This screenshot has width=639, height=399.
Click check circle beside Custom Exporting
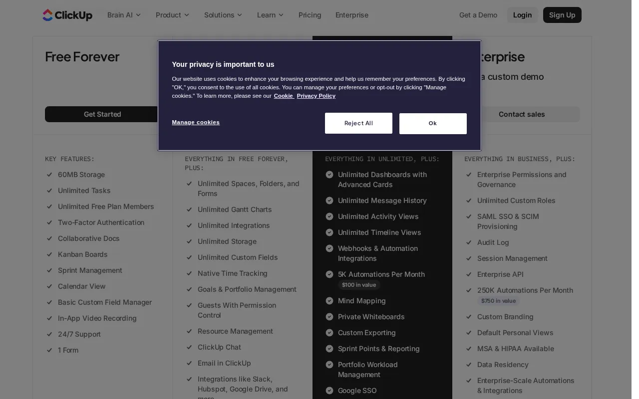[329, 333]
